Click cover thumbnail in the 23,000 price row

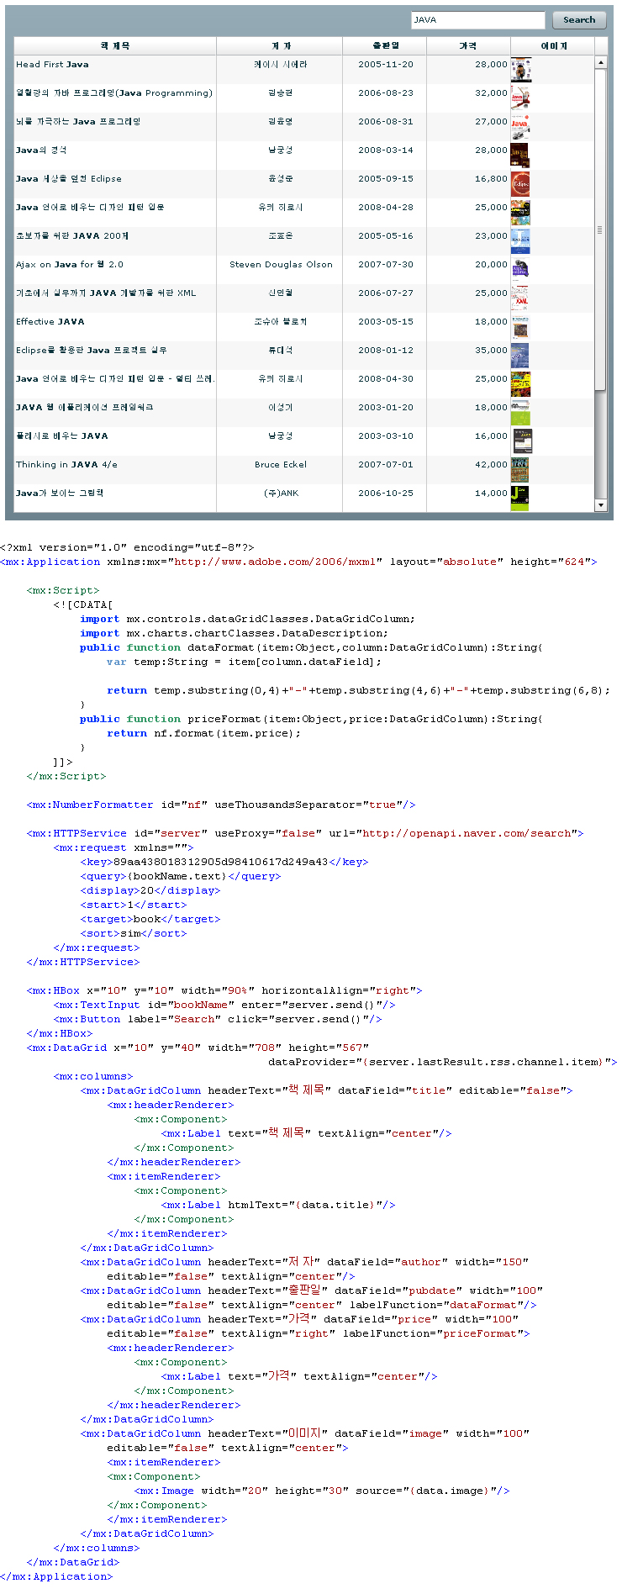click(x=520, y=241)
